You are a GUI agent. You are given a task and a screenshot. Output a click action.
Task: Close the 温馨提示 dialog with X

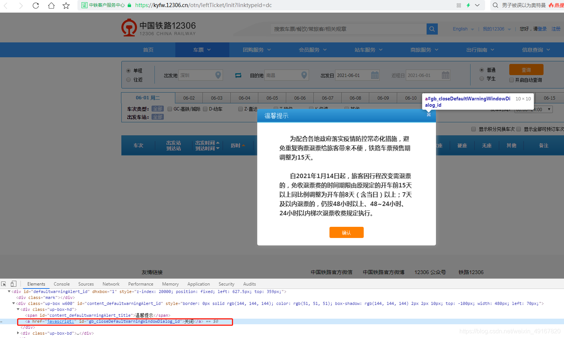(x=429, y=115)
